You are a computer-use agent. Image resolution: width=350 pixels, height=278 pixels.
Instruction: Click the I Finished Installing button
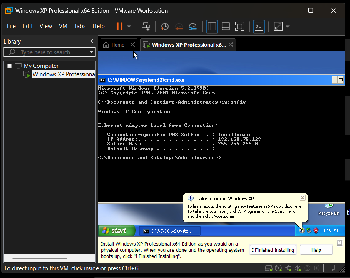click(273, 250)
